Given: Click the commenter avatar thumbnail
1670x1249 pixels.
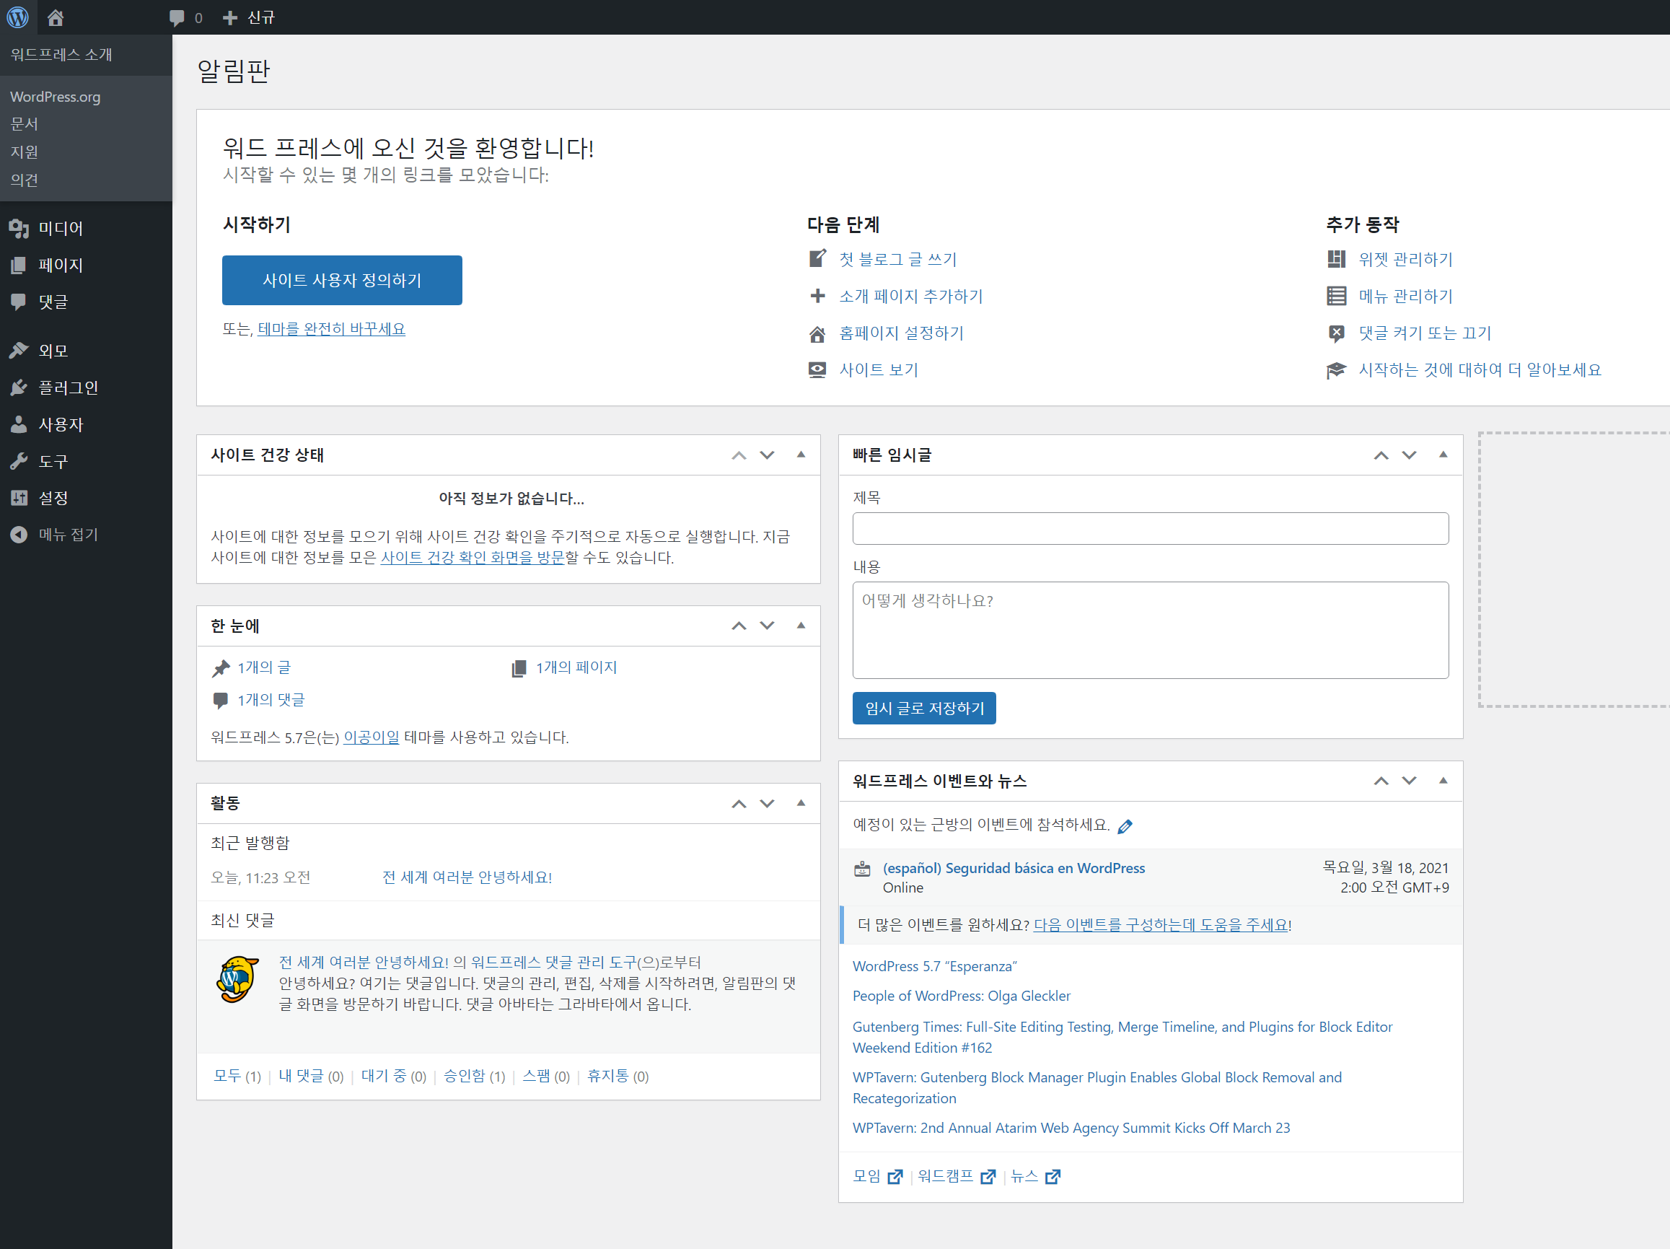Looking at the screenshot, I should pyautogui.click(x=238, y=979).
